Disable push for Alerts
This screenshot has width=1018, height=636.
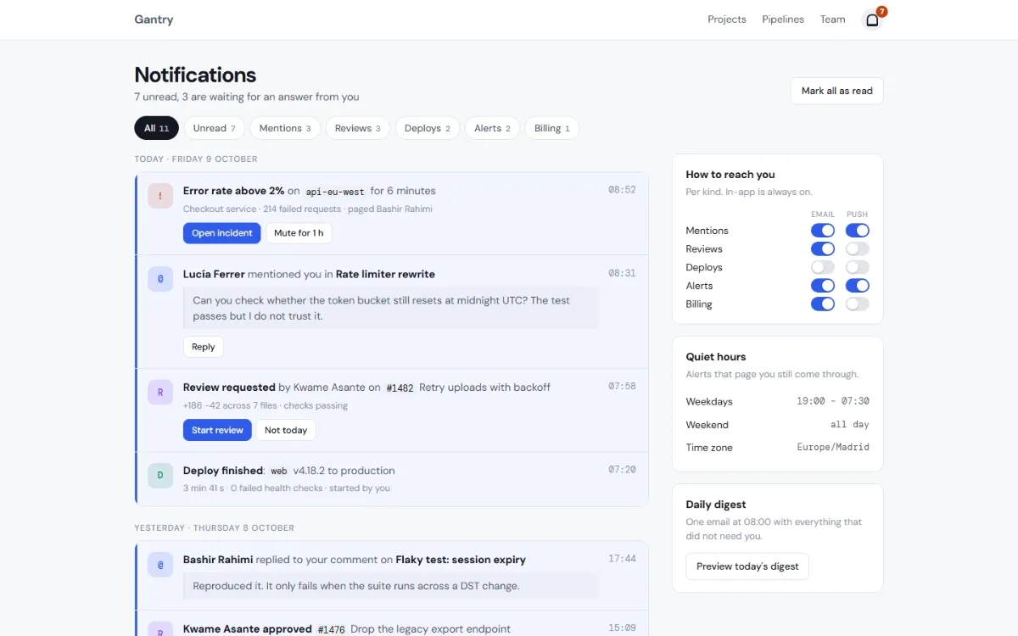coord(858,286)
